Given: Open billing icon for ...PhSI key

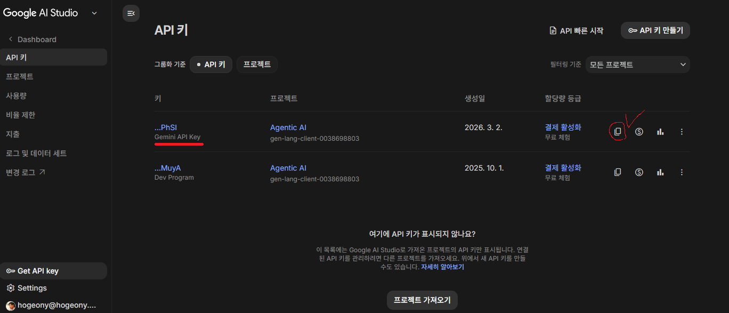Looking at the screenshot, I should tap(639, 132).
